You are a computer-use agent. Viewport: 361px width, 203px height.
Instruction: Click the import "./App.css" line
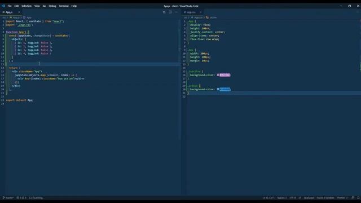click(20, 25)
